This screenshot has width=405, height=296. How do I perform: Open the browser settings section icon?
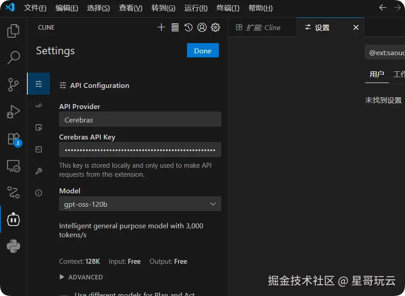[x=39, y=127]
